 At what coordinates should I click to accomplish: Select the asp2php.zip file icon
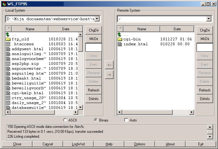[x=8, y=64]
